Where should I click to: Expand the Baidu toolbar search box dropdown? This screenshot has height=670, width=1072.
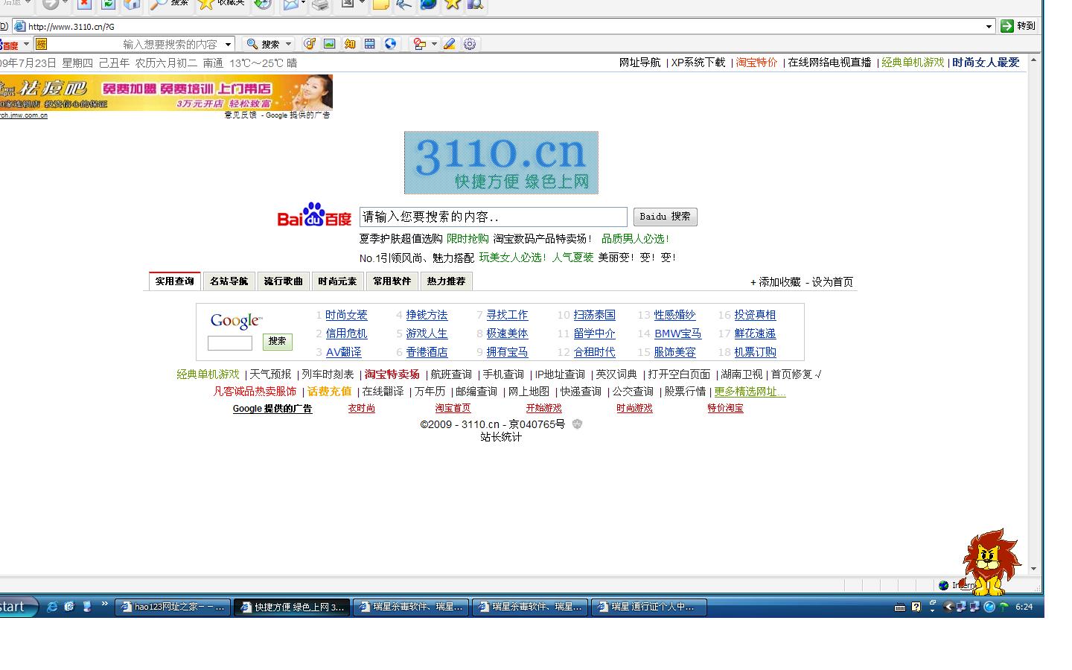coord(228,45)
